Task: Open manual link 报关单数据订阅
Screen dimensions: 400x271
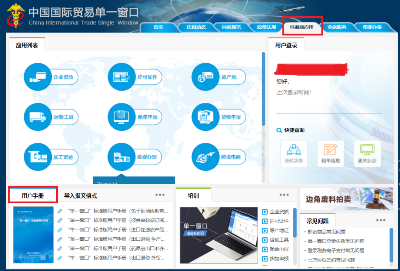Action: (118, 220)
